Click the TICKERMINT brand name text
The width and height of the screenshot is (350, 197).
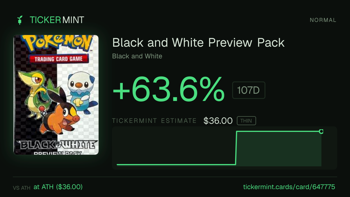coord(57,20)
